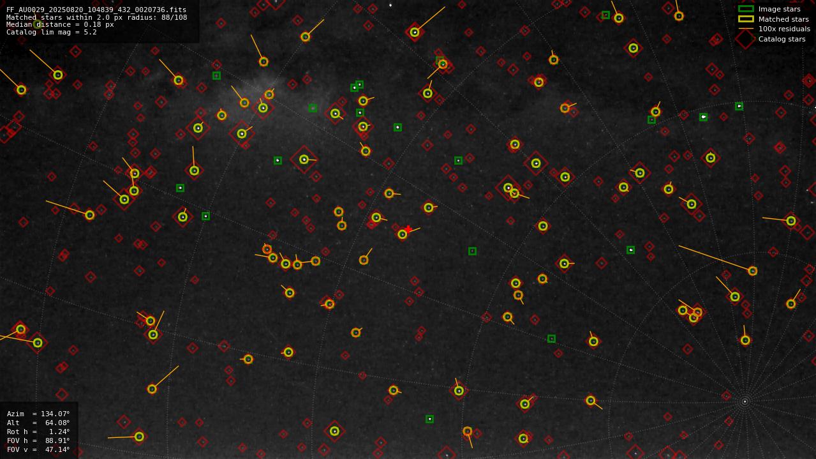Viewport: 816px width, 459px height.
Task: Click the 'Azim = 134.07°' readout
Action: [38, 414]
